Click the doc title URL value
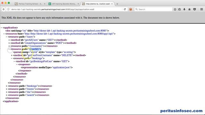Viewport: 205px width, 115px height. coord(70,31)
